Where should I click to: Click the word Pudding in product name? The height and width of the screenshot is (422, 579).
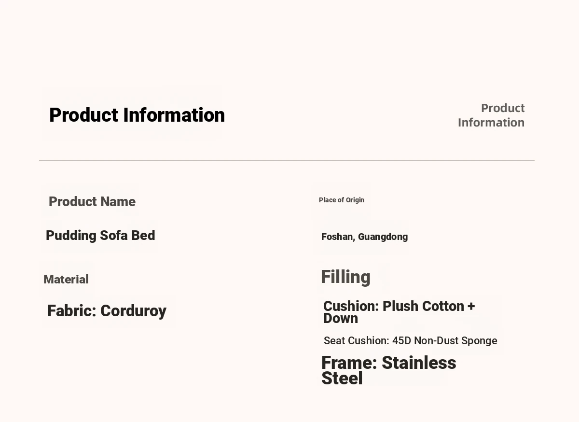pyautogui.click(x=71, y=236)
